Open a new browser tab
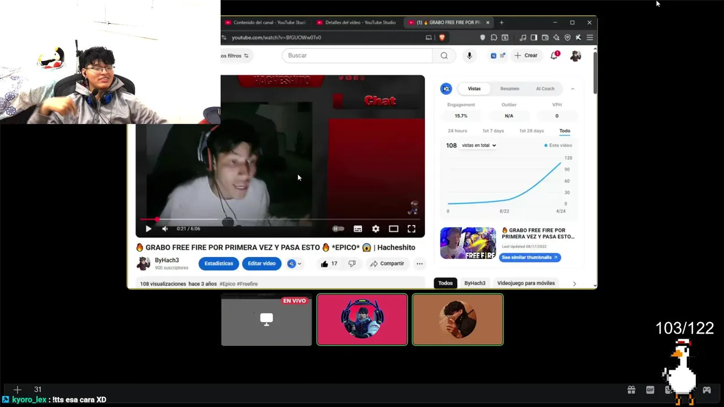 tap(501, 23)
